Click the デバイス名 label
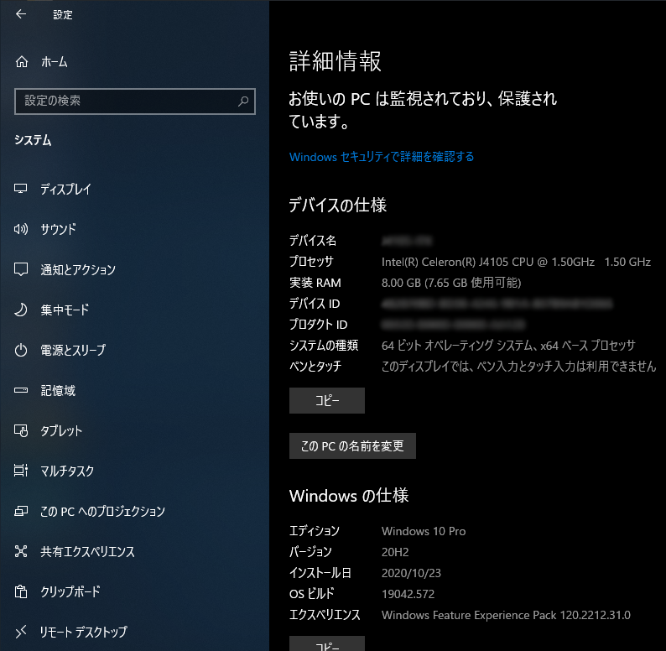 (313, 241)
